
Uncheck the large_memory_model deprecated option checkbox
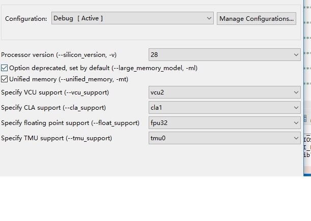click(x=5, y=68)
